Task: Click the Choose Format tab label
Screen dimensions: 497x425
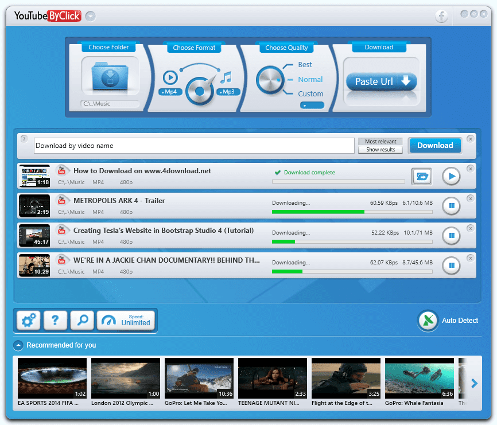Action: click(x=194, y=48)
